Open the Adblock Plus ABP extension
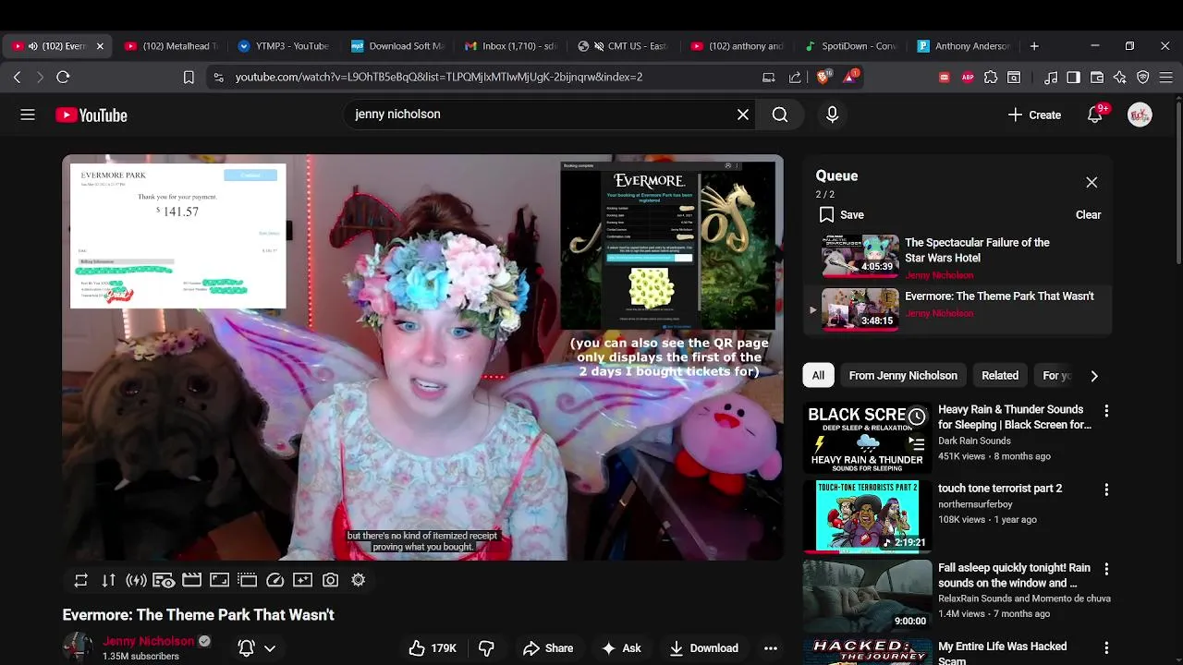Screen dimensions: 1183x665 pos(968,78)
